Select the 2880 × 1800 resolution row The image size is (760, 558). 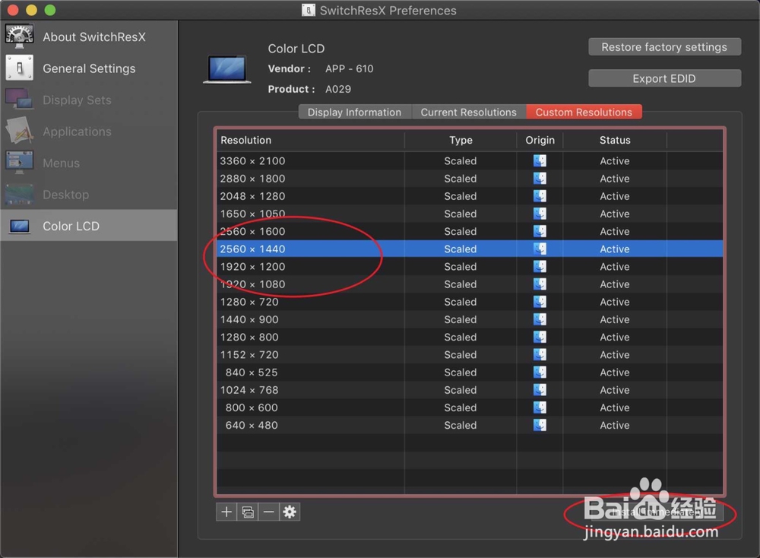(470, 179)
